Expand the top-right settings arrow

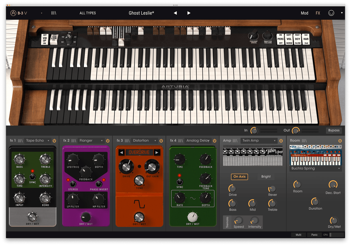point(342,13)
